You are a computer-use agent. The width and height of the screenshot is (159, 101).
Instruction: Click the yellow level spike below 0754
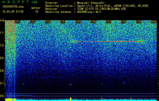tap(71, 99)
